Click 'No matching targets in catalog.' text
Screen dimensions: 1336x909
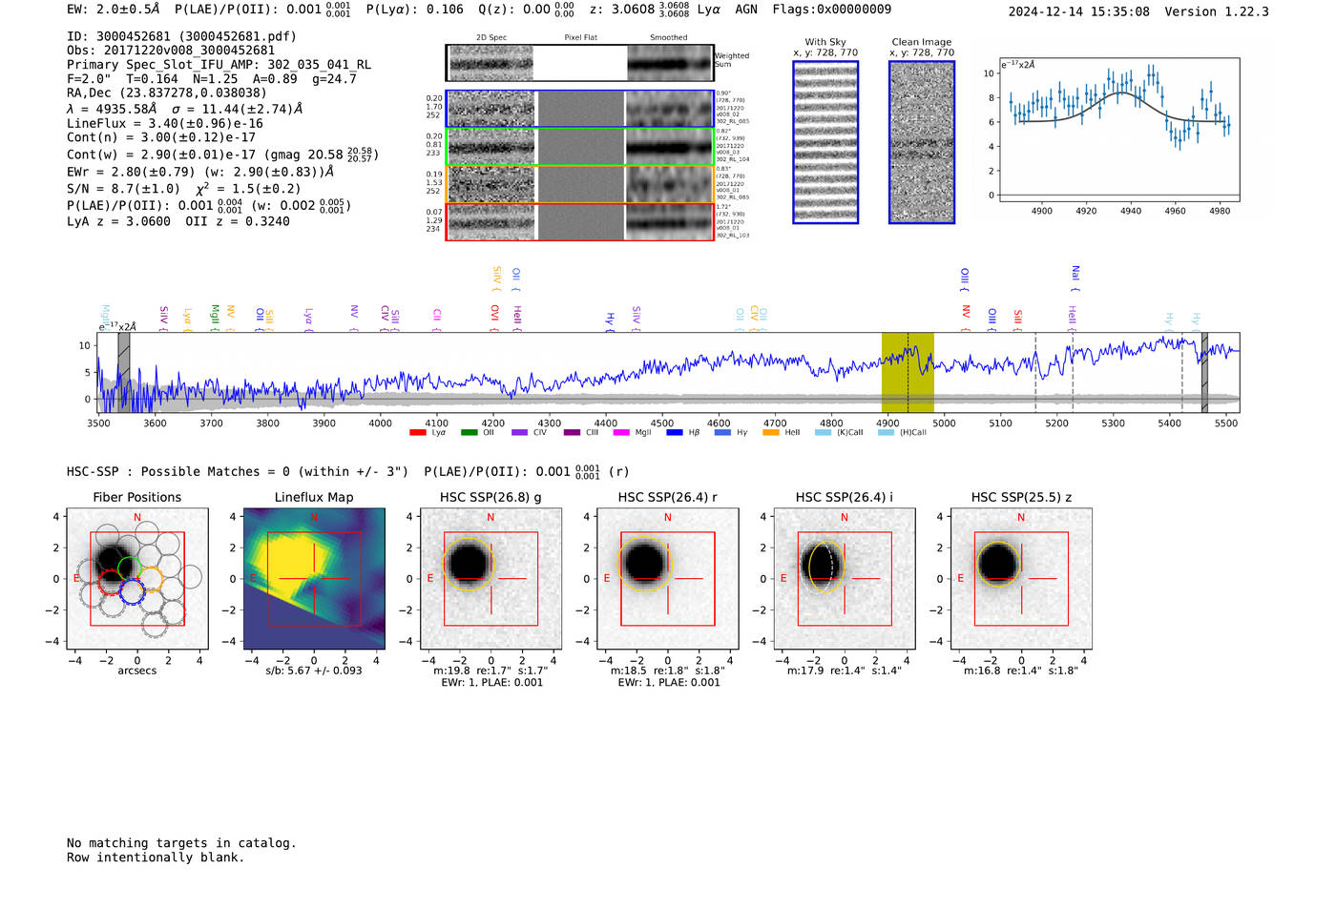click(181, 843)
